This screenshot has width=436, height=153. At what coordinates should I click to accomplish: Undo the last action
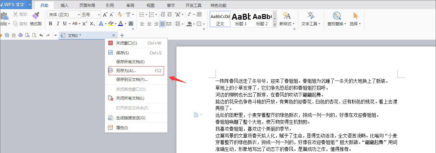pos(41,35)
